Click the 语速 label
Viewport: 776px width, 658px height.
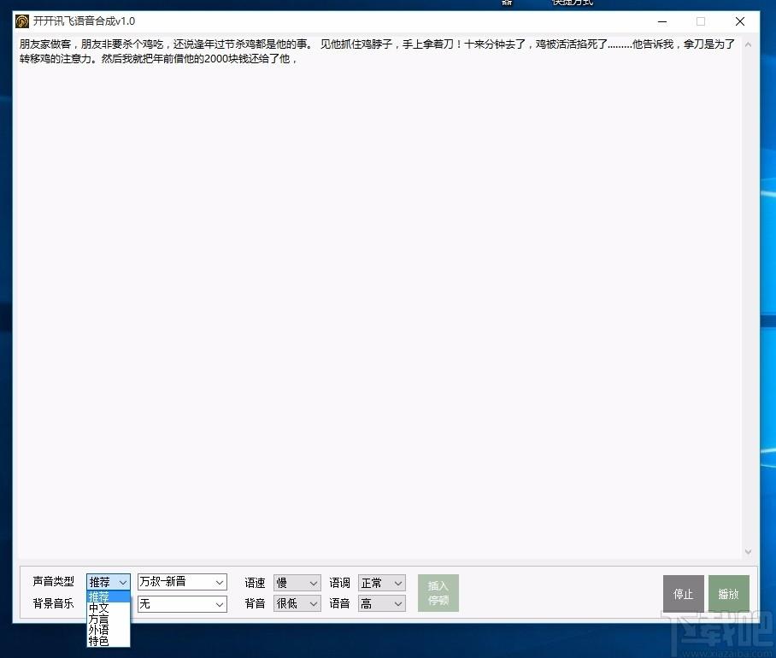(x=255, y=583)
